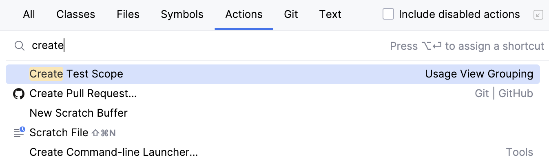Switch to the All tab

pos(29,15)
